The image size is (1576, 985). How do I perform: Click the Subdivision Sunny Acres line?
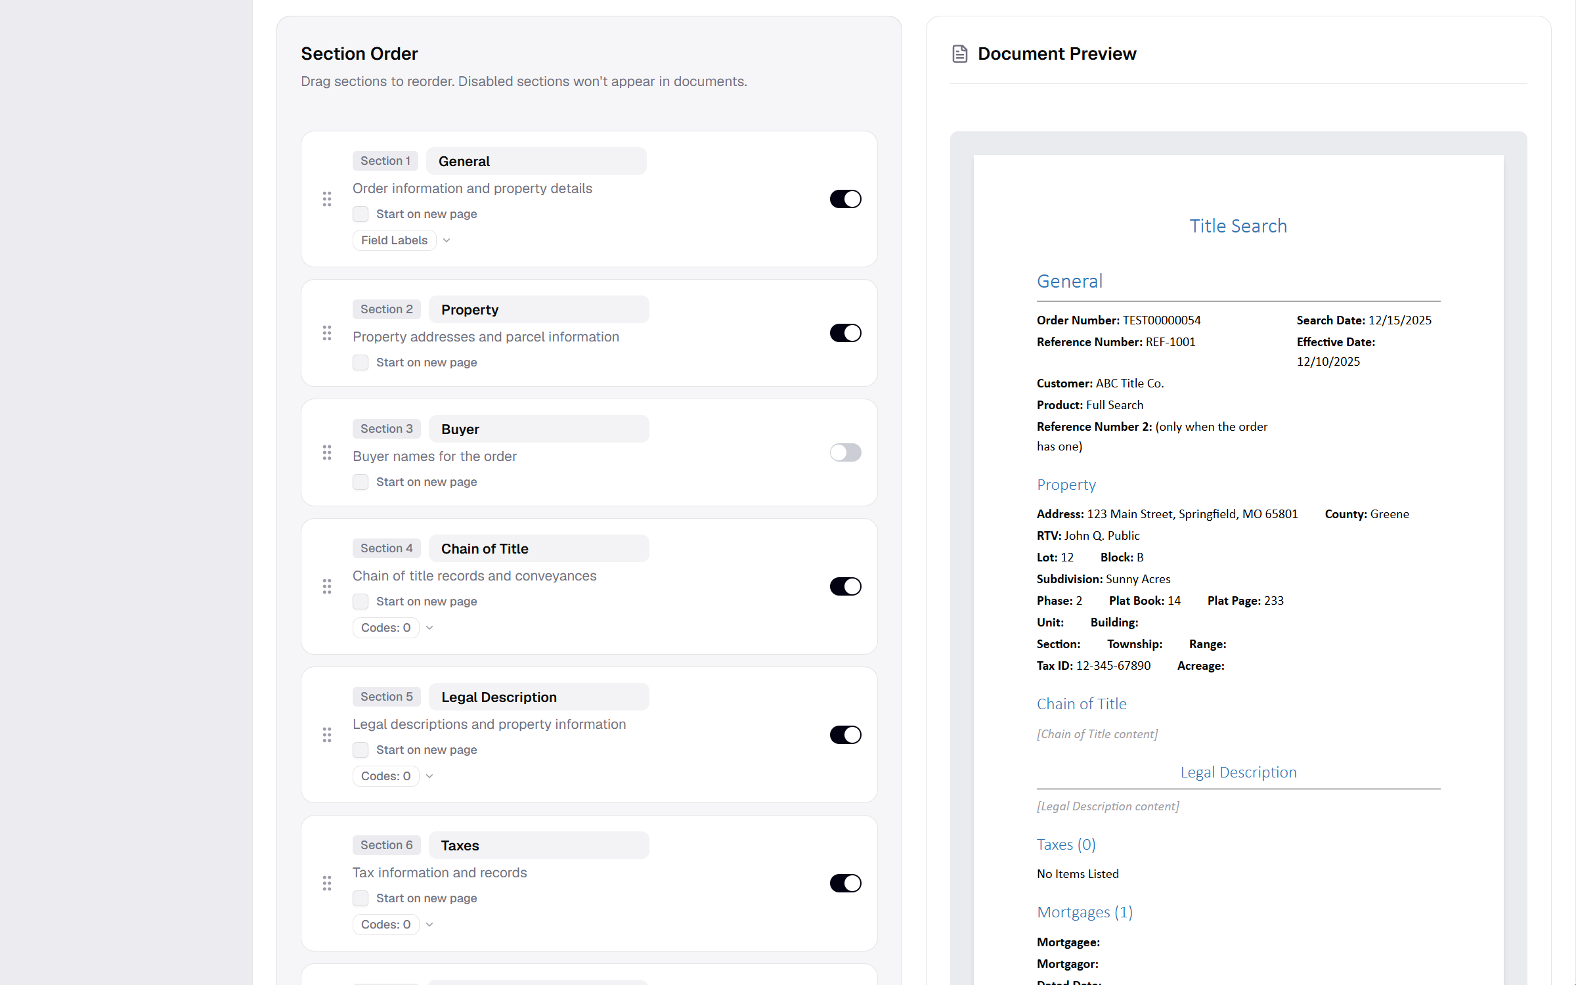click(1104, 579)
